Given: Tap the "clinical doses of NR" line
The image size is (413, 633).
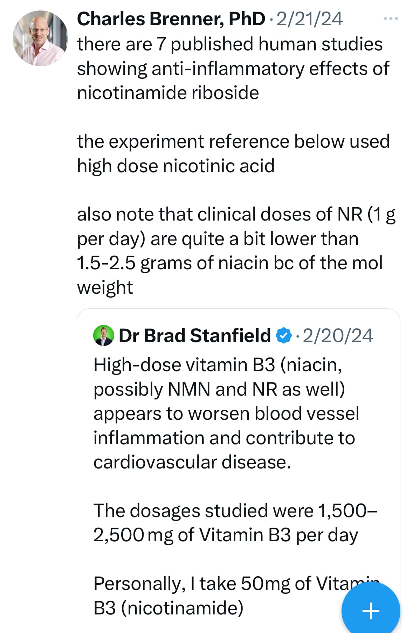Looking at the screenshot, I should point(236,214).
